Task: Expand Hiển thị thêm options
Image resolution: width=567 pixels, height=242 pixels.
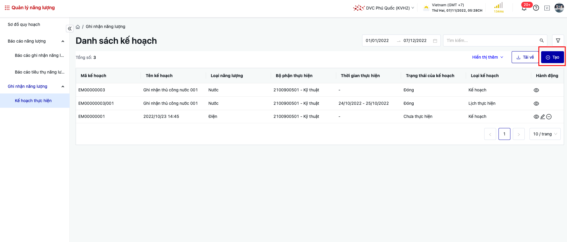Action: point(487,57)
